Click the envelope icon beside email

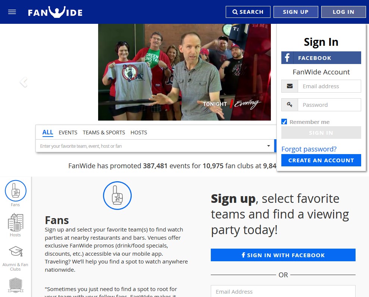(290, 86)
